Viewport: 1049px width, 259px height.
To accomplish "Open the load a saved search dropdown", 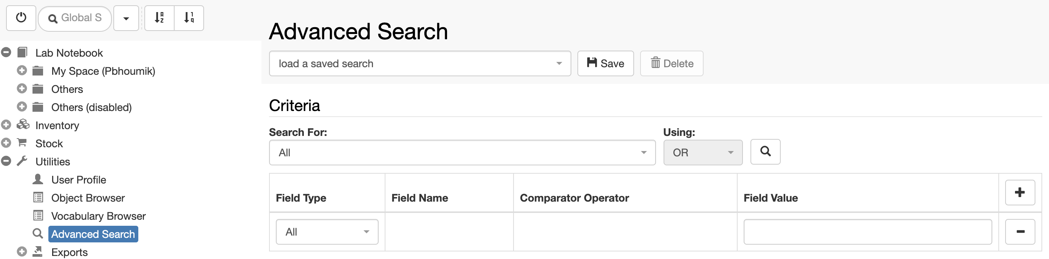I will click(420, 63).
